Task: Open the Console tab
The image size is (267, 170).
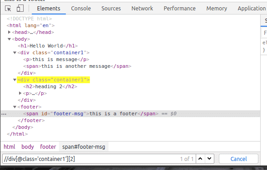Action: [81, 9]
